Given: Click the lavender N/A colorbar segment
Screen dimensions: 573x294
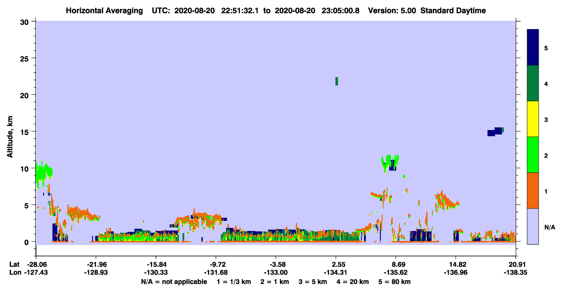Looking at the screenshot, I should coord(533,226).
